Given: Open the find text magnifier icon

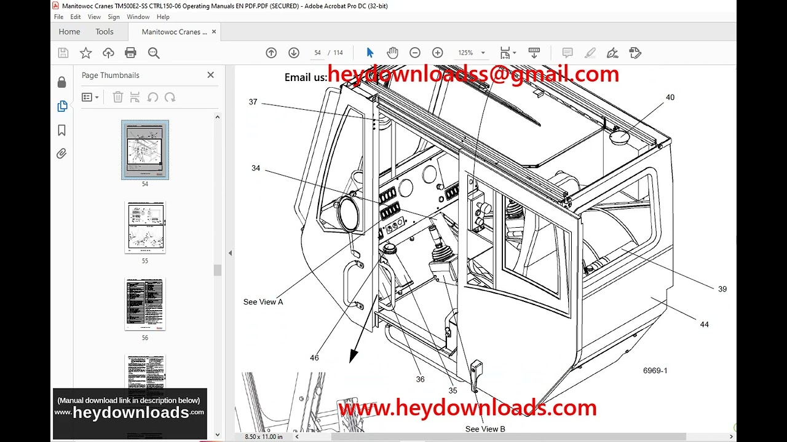Looking at the screenshot, I should tap(154, 53).
